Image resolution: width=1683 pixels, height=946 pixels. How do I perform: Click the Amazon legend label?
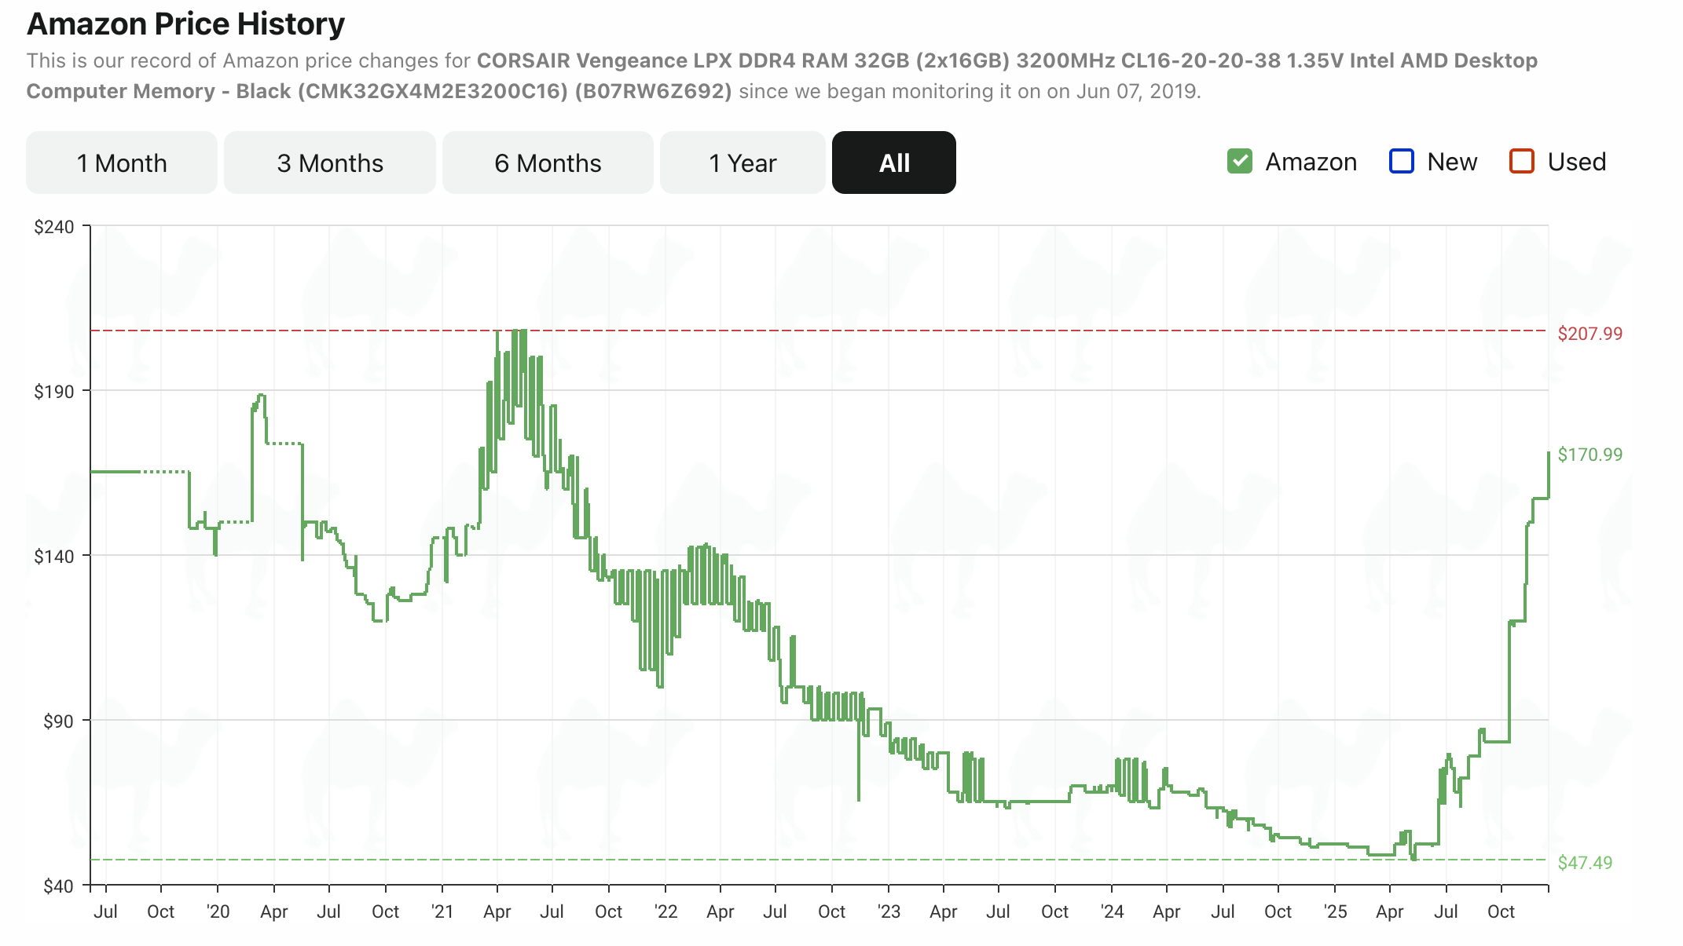tap(1311, 162)
